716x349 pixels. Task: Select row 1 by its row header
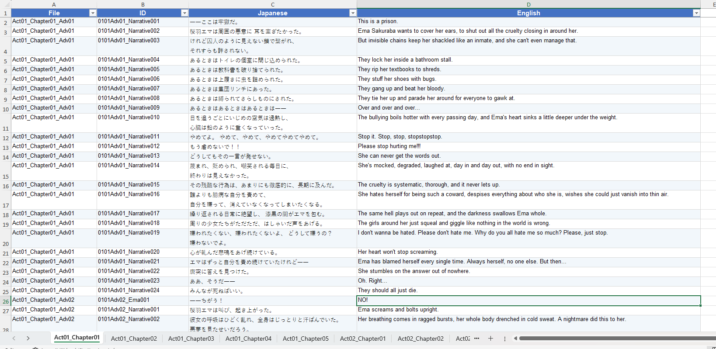5,13
